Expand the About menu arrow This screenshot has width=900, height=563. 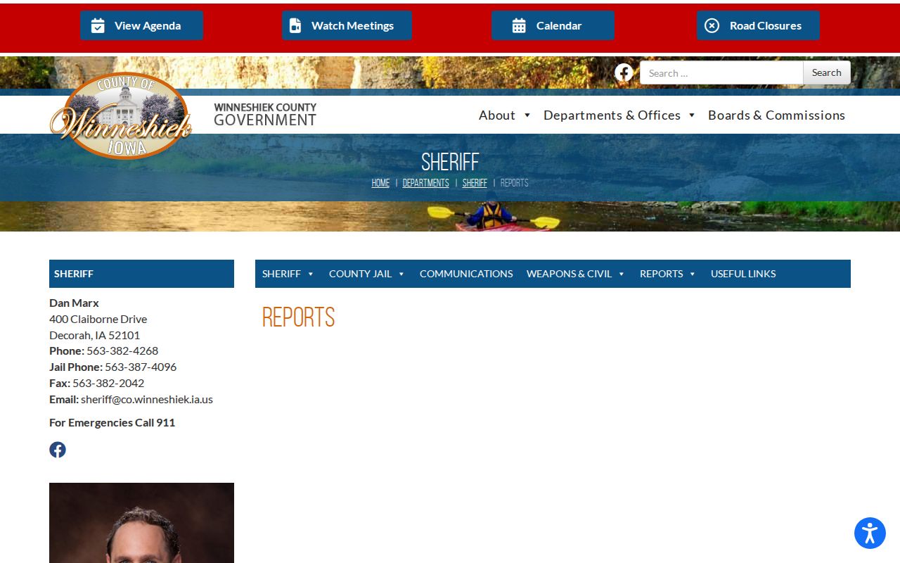tap(527, 115)
